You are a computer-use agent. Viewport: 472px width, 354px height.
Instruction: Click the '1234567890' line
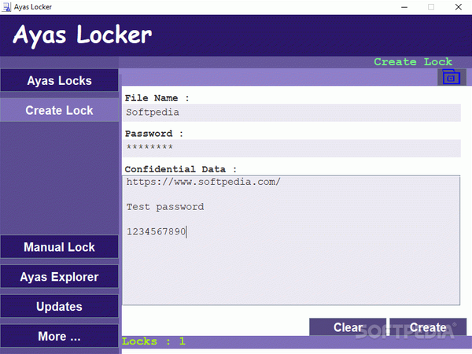click(x=156, y=231)
